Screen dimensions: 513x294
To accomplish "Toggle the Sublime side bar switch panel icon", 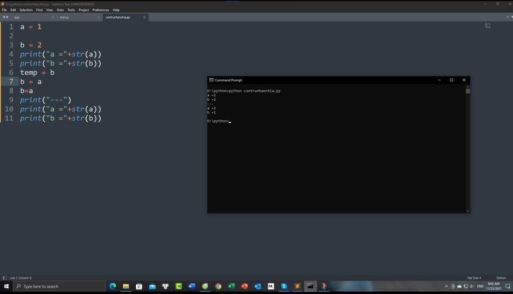I will pos(5,277).
